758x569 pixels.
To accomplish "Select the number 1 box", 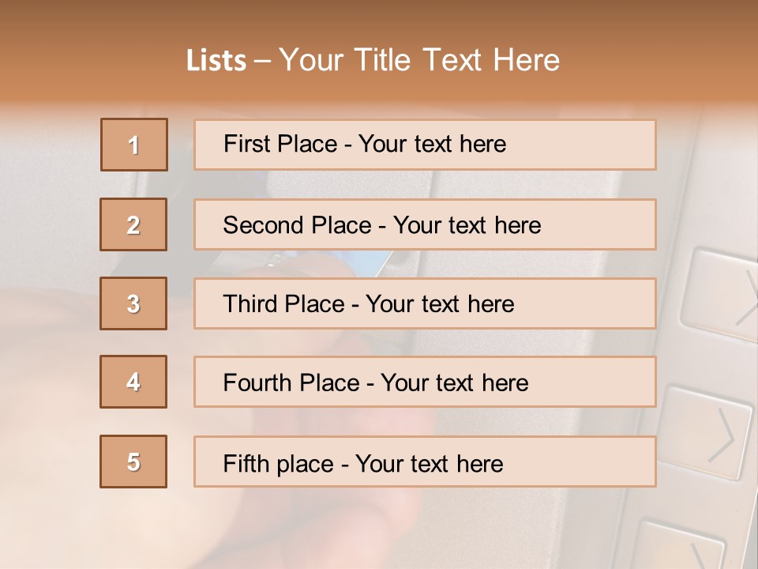I will [x=134, y=145].
